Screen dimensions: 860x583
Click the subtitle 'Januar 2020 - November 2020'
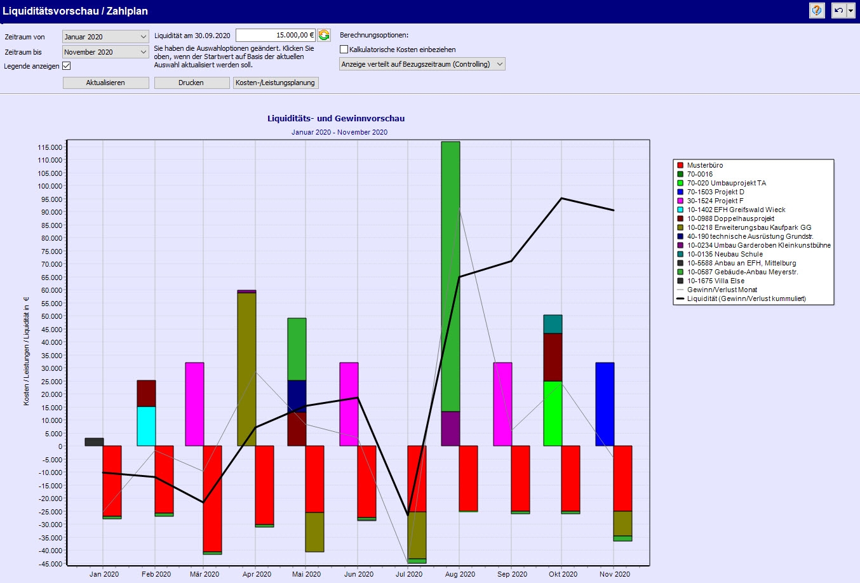[339, 132]
